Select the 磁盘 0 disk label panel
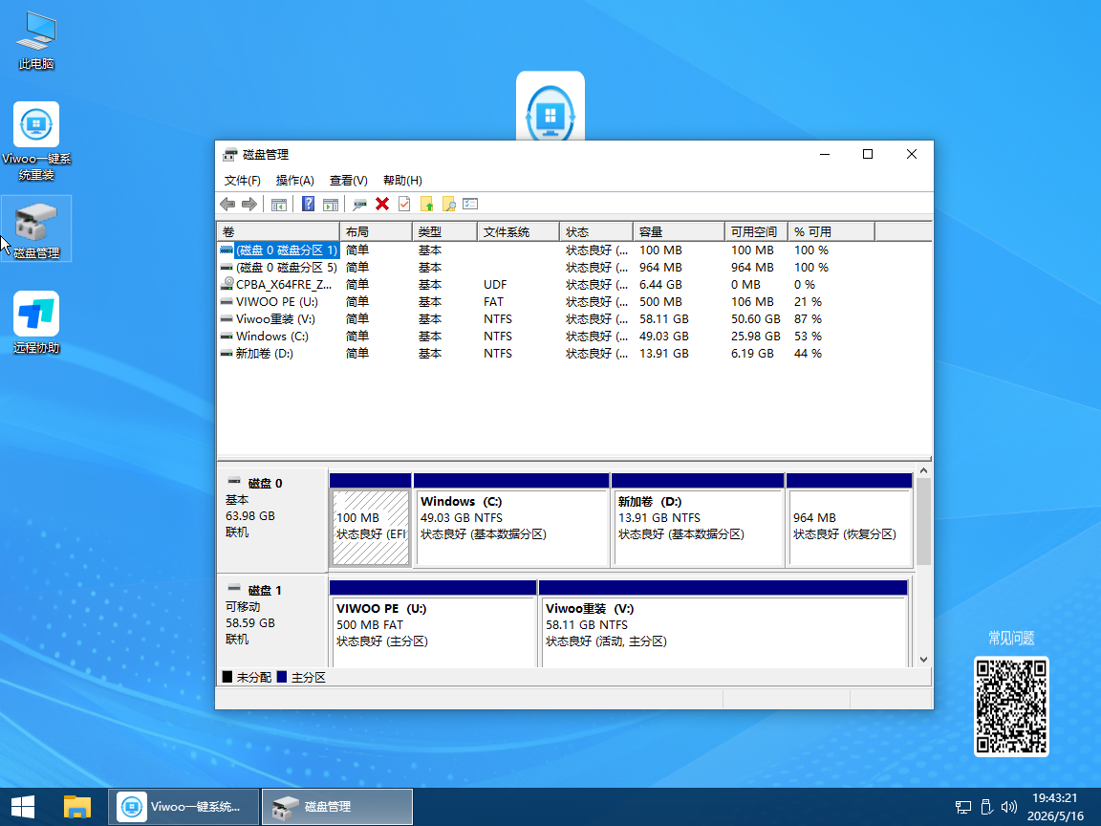This screenshot has height=826, width=1101. pos(272,520)
